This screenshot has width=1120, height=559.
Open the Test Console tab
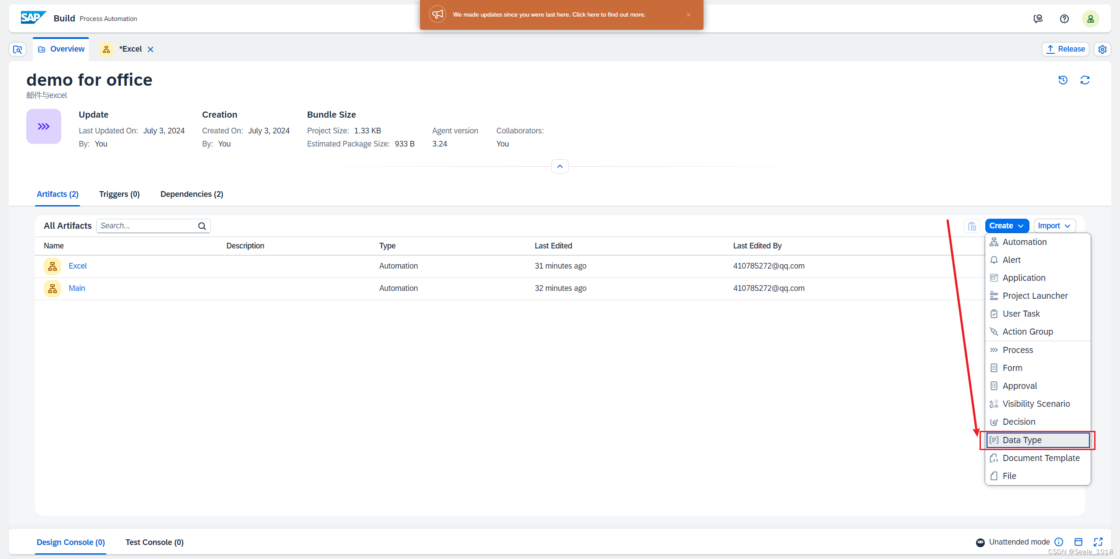(154, 542)
